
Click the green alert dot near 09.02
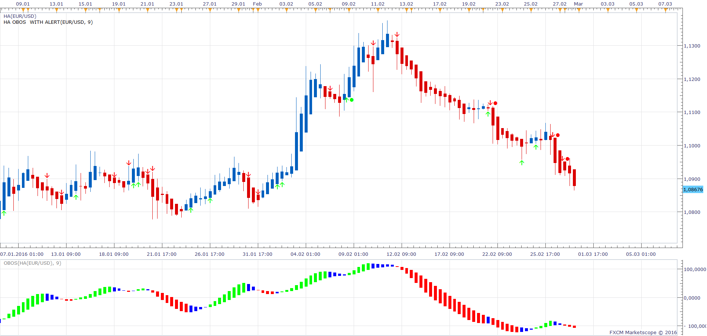coord(352,100)
